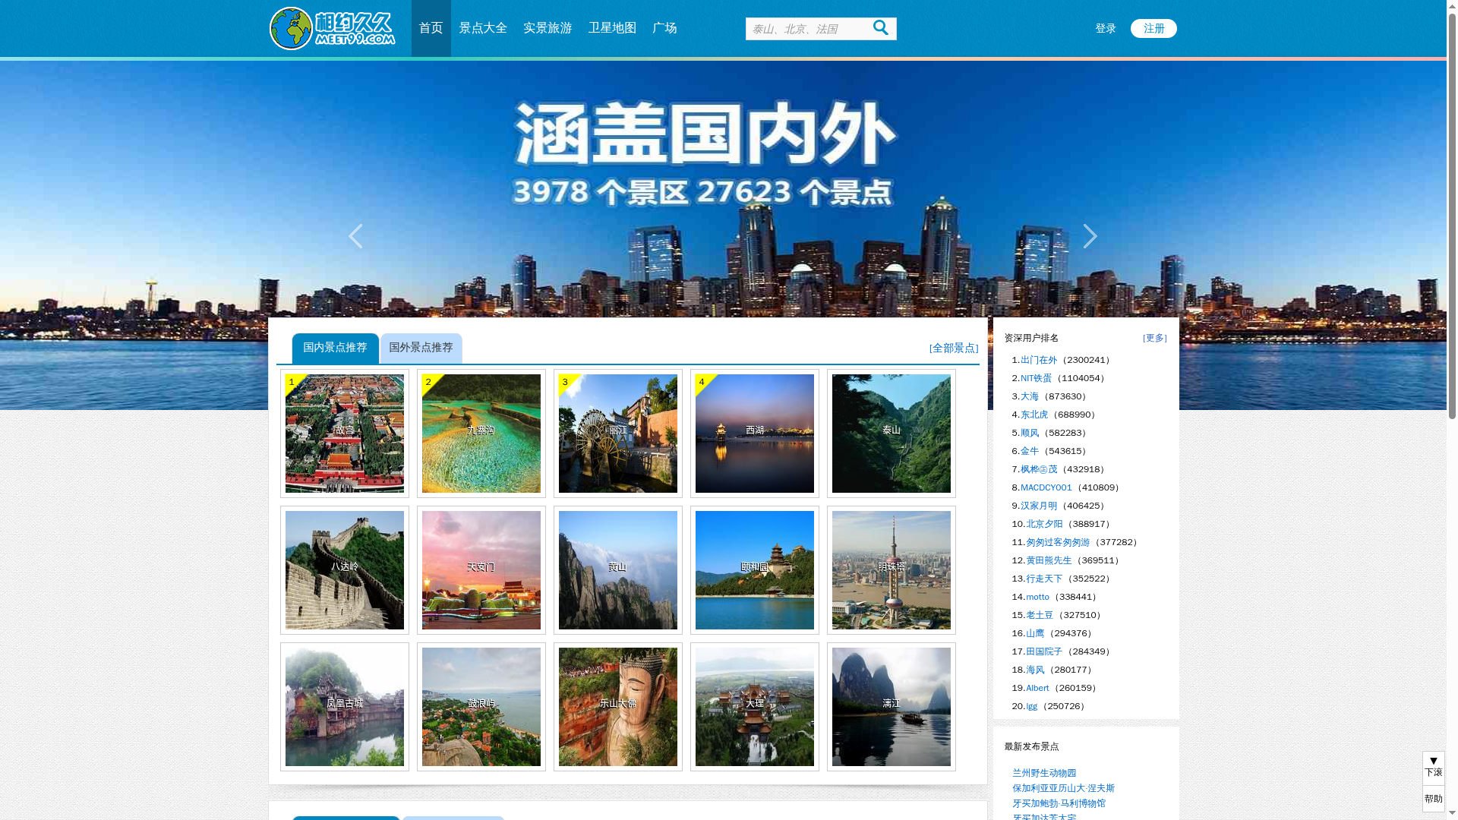This screenshot has width=1458, height=820.
Task: Open the 天安门 thumbnail
Action: pyautogui.click(x=481, y=570)
